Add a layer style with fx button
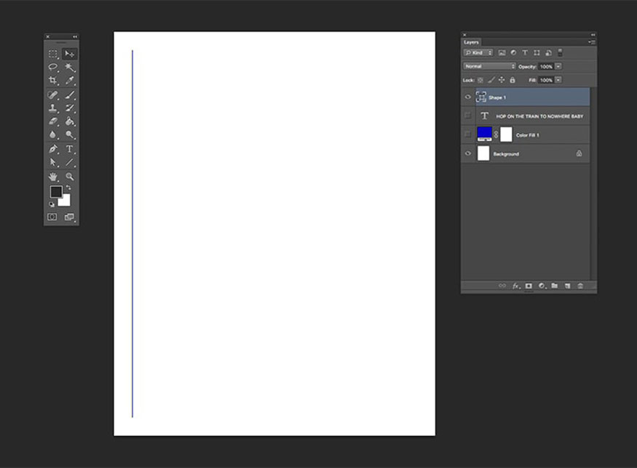The image size is (637, 468). tap(515, 286)
